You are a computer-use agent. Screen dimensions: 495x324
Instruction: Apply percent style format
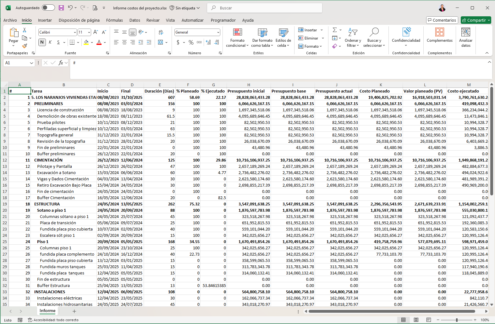click(191, 42)
